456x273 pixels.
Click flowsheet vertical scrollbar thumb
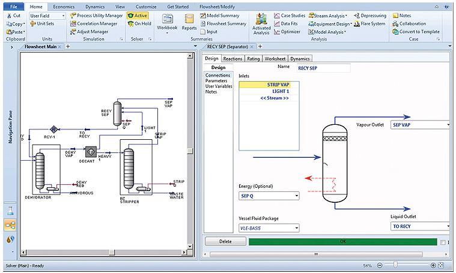[x=190, y=151]
